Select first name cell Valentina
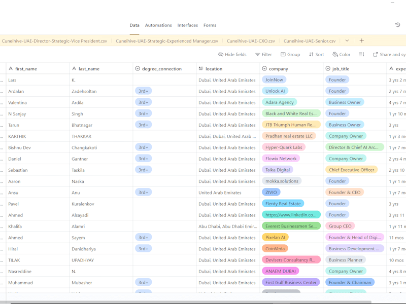Image resolution: width=406 pixels, height=304 pixels. point(38,102)
